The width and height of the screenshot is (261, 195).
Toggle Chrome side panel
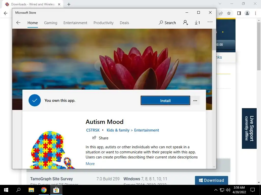pos(239,13)
